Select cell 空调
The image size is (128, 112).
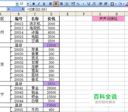(35, 41)
